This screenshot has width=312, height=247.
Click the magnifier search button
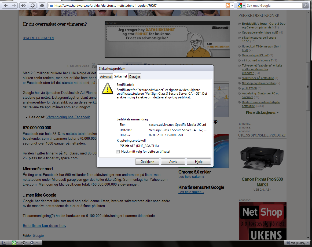(x=306, y=6)
